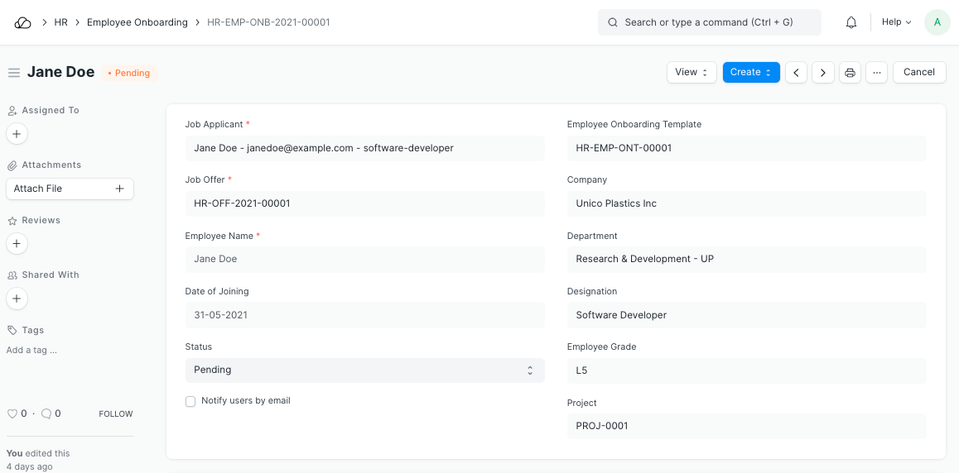
Task: Go to previous document arrow
Action: coord(796,73)
